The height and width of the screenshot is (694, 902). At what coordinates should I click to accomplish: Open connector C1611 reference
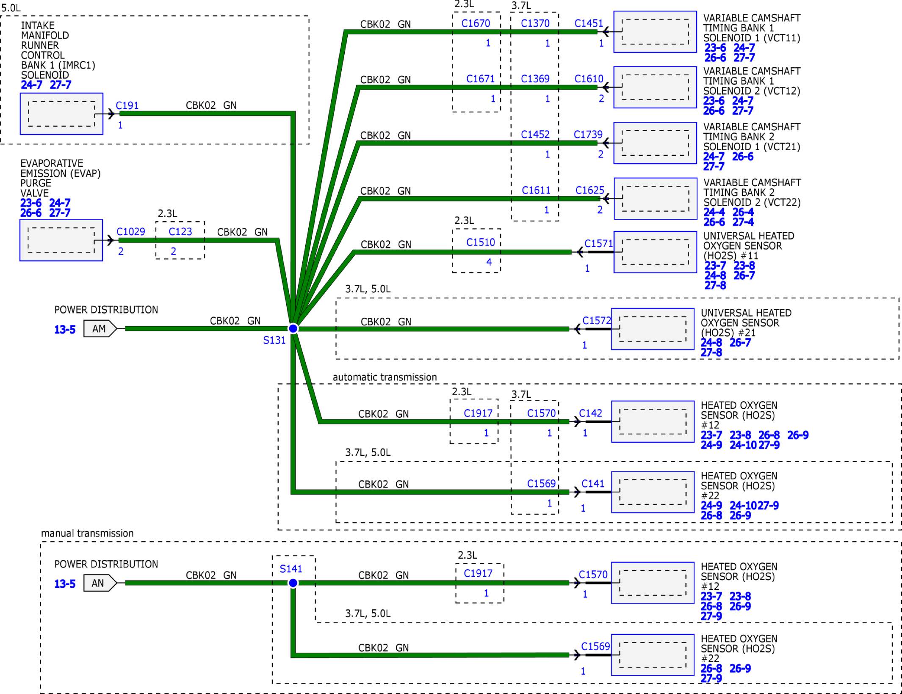(x=536, y=190)
